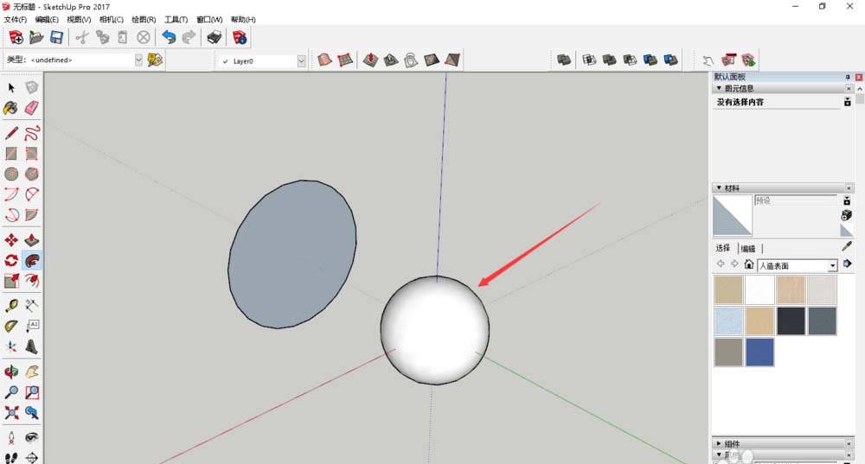Collapse the 图元信息 panel
Viewport: 865px width, 464px height.
pos(719,88)
